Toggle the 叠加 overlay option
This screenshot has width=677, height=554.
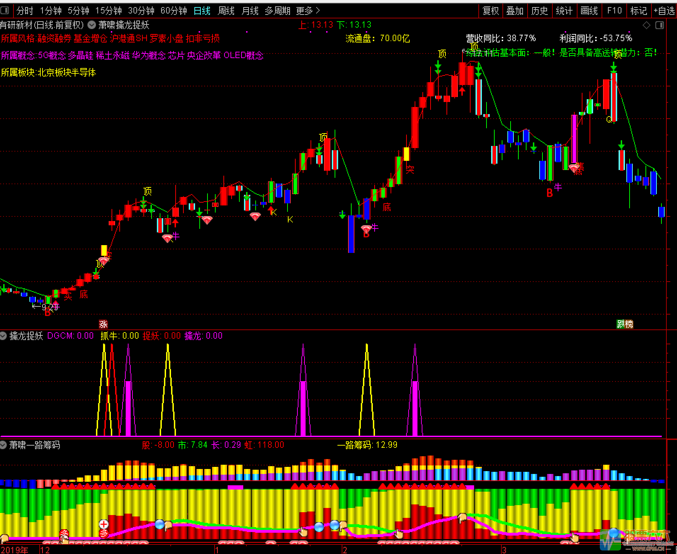(515, 11)
